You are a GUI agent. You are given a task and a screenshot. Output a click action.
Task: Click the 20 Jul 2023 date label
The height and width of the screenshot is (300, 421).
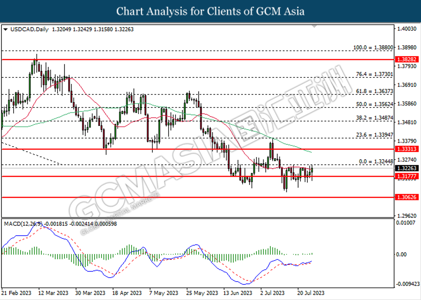(x=311, y=293)
